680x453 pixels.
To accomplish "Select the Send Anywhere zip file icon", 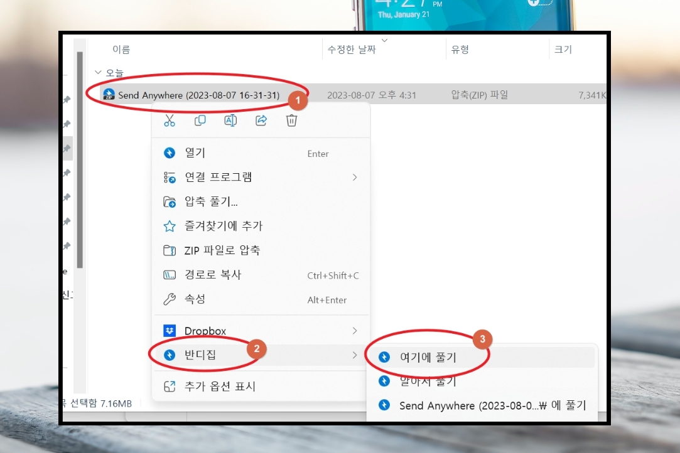I will click(109, 95).
